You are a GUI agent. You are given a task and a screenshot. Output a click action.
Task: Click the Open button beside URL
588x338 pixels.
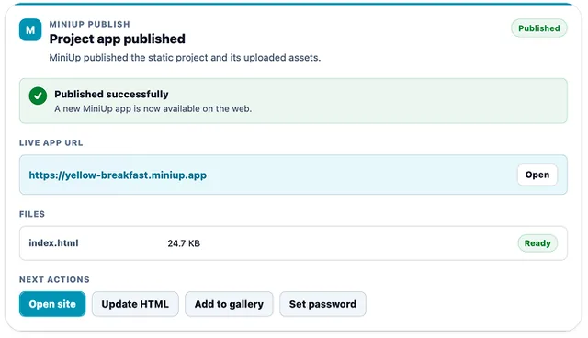(537, 175)
